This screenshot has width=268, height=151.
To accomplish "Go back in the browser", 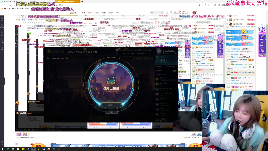I will point(2,5).
